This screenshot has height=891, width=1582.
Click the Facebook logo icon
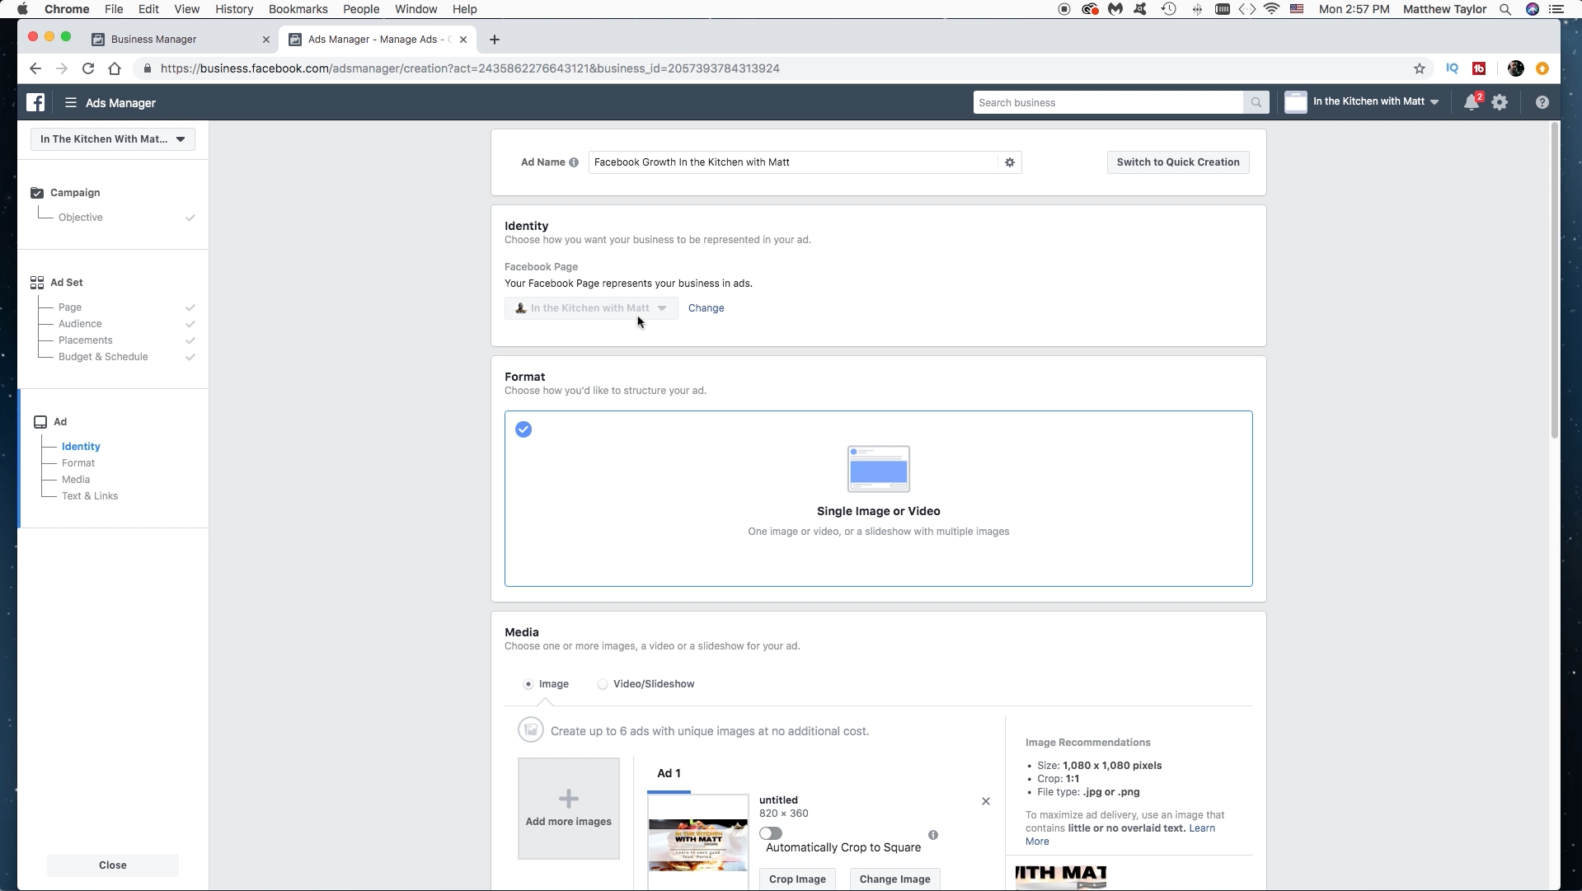coord(35,102)
